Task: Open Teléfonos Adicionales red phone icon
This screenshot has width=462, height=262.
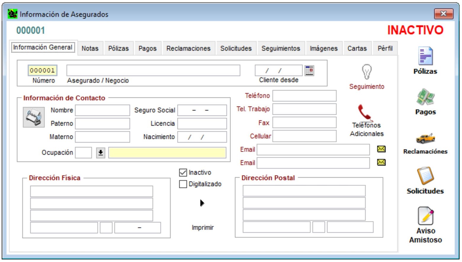Action: click(x=365, y=112)
